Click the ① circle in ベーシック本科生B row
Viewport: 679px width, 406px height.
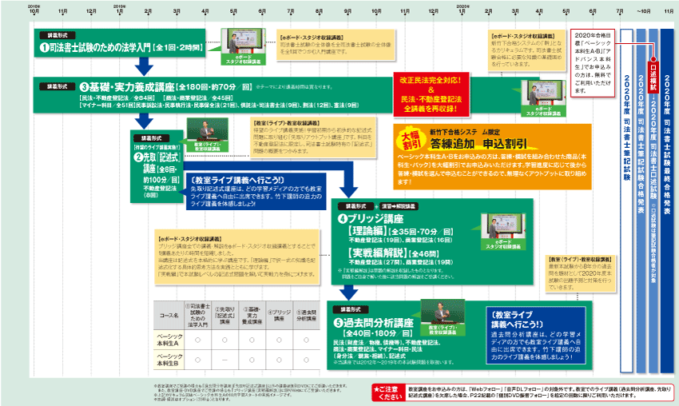197,359
